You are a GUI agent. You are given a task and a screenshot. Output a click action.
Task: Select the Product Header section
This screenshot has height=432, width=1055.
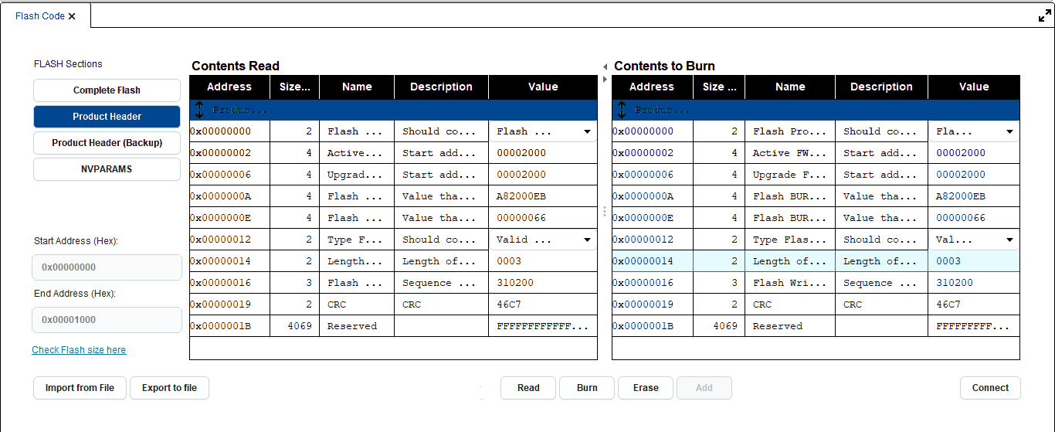pos(107,117)
